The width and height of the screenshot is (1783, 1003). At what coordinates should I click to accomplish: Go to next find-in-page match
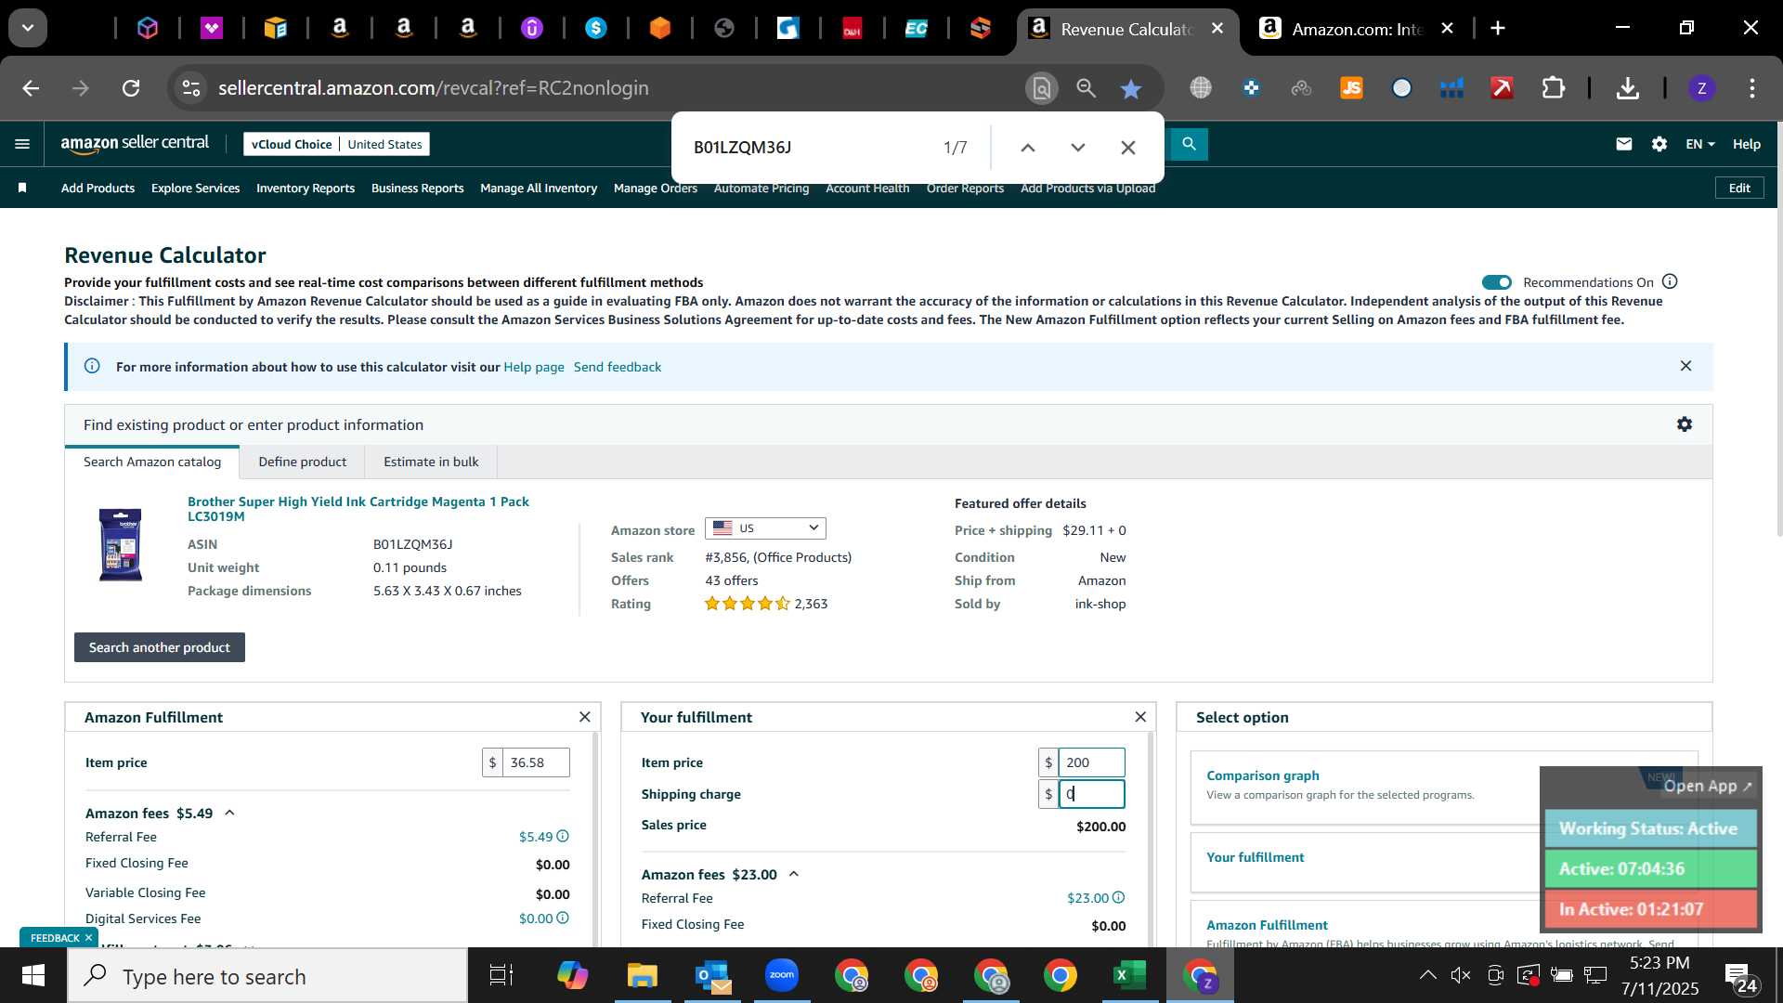[x=1078, y=148]
